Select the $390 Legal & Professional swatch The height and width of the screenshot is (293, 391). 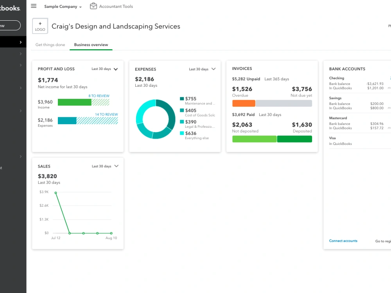click(x=182, y=122)
